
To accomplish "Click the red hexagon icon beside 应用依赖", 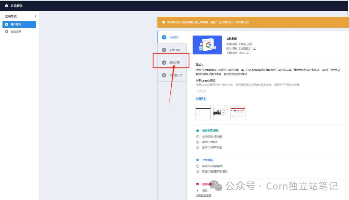I will (x=197, y=184).
